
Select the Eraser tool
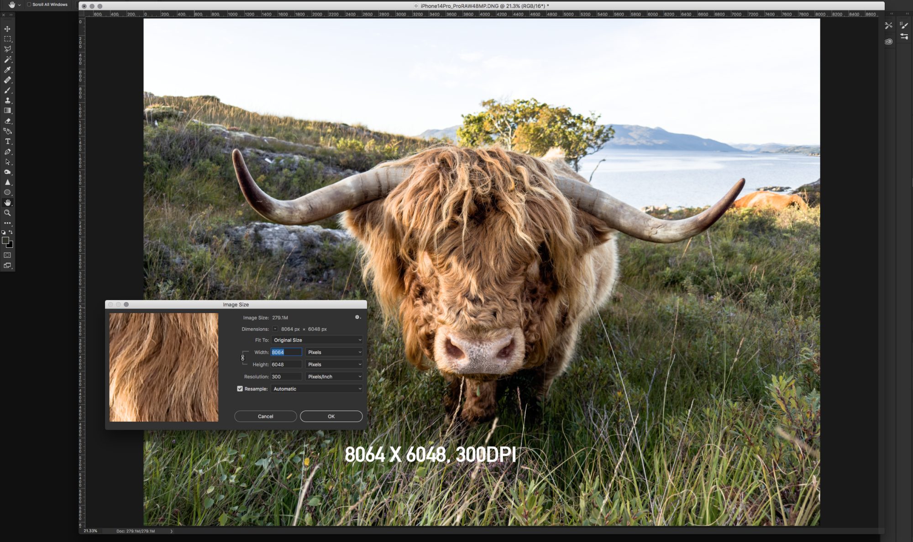click(x=7, y=121)
